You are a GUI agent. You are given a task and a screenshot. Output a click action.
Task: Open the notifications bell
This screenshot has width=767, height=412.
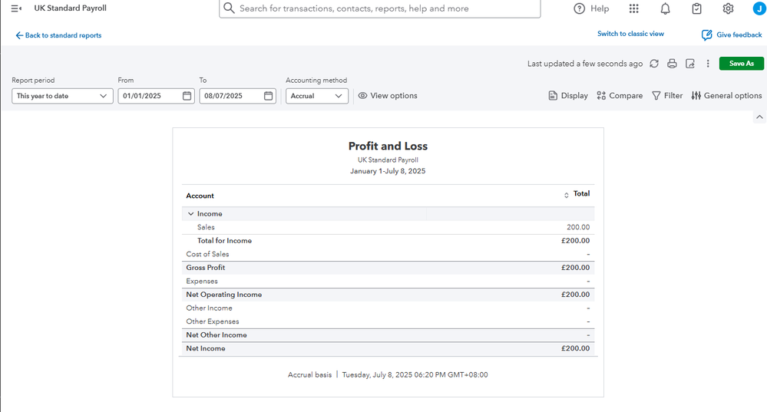tap(665, 8)
